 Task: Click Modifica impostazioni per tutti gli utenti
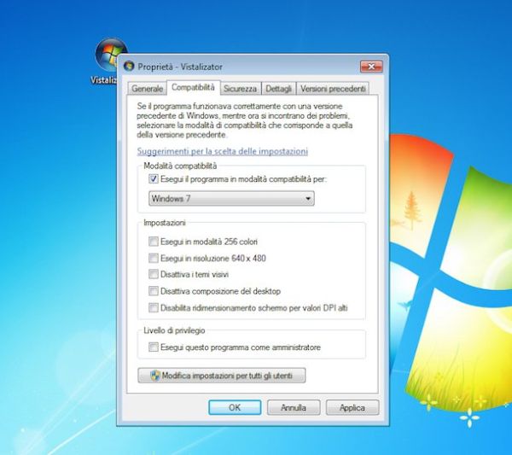click(221, 376)
